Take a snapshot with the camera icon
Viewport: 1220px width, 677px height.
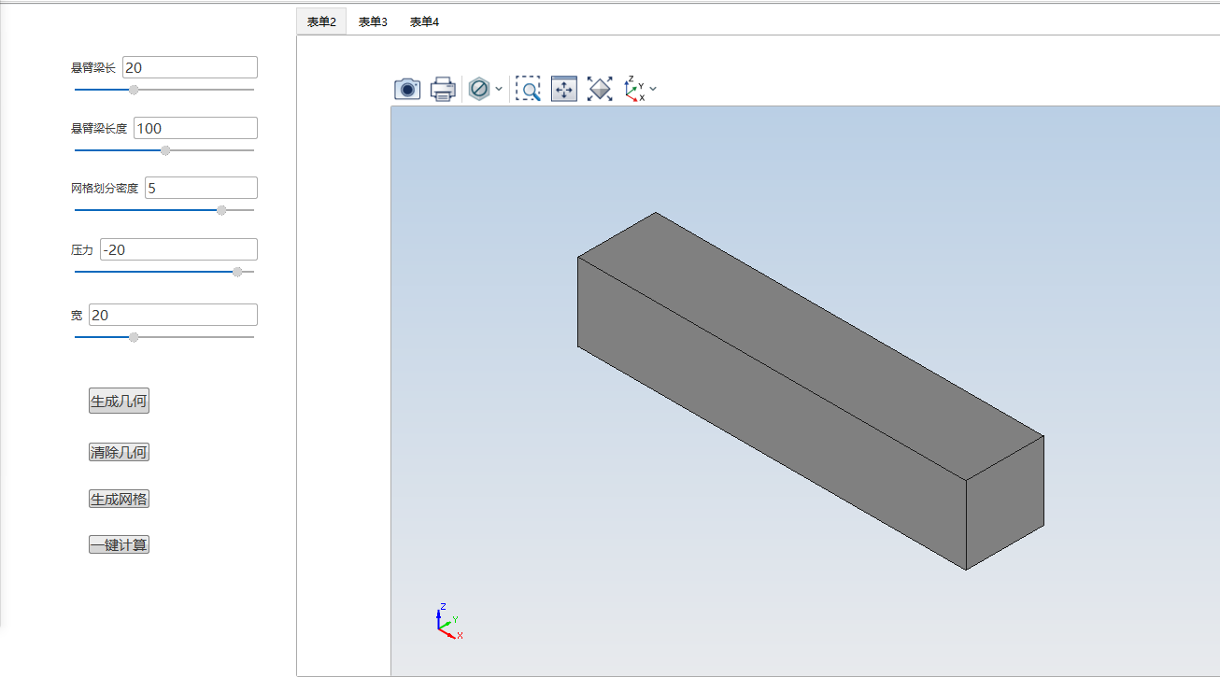pos(407,89)
